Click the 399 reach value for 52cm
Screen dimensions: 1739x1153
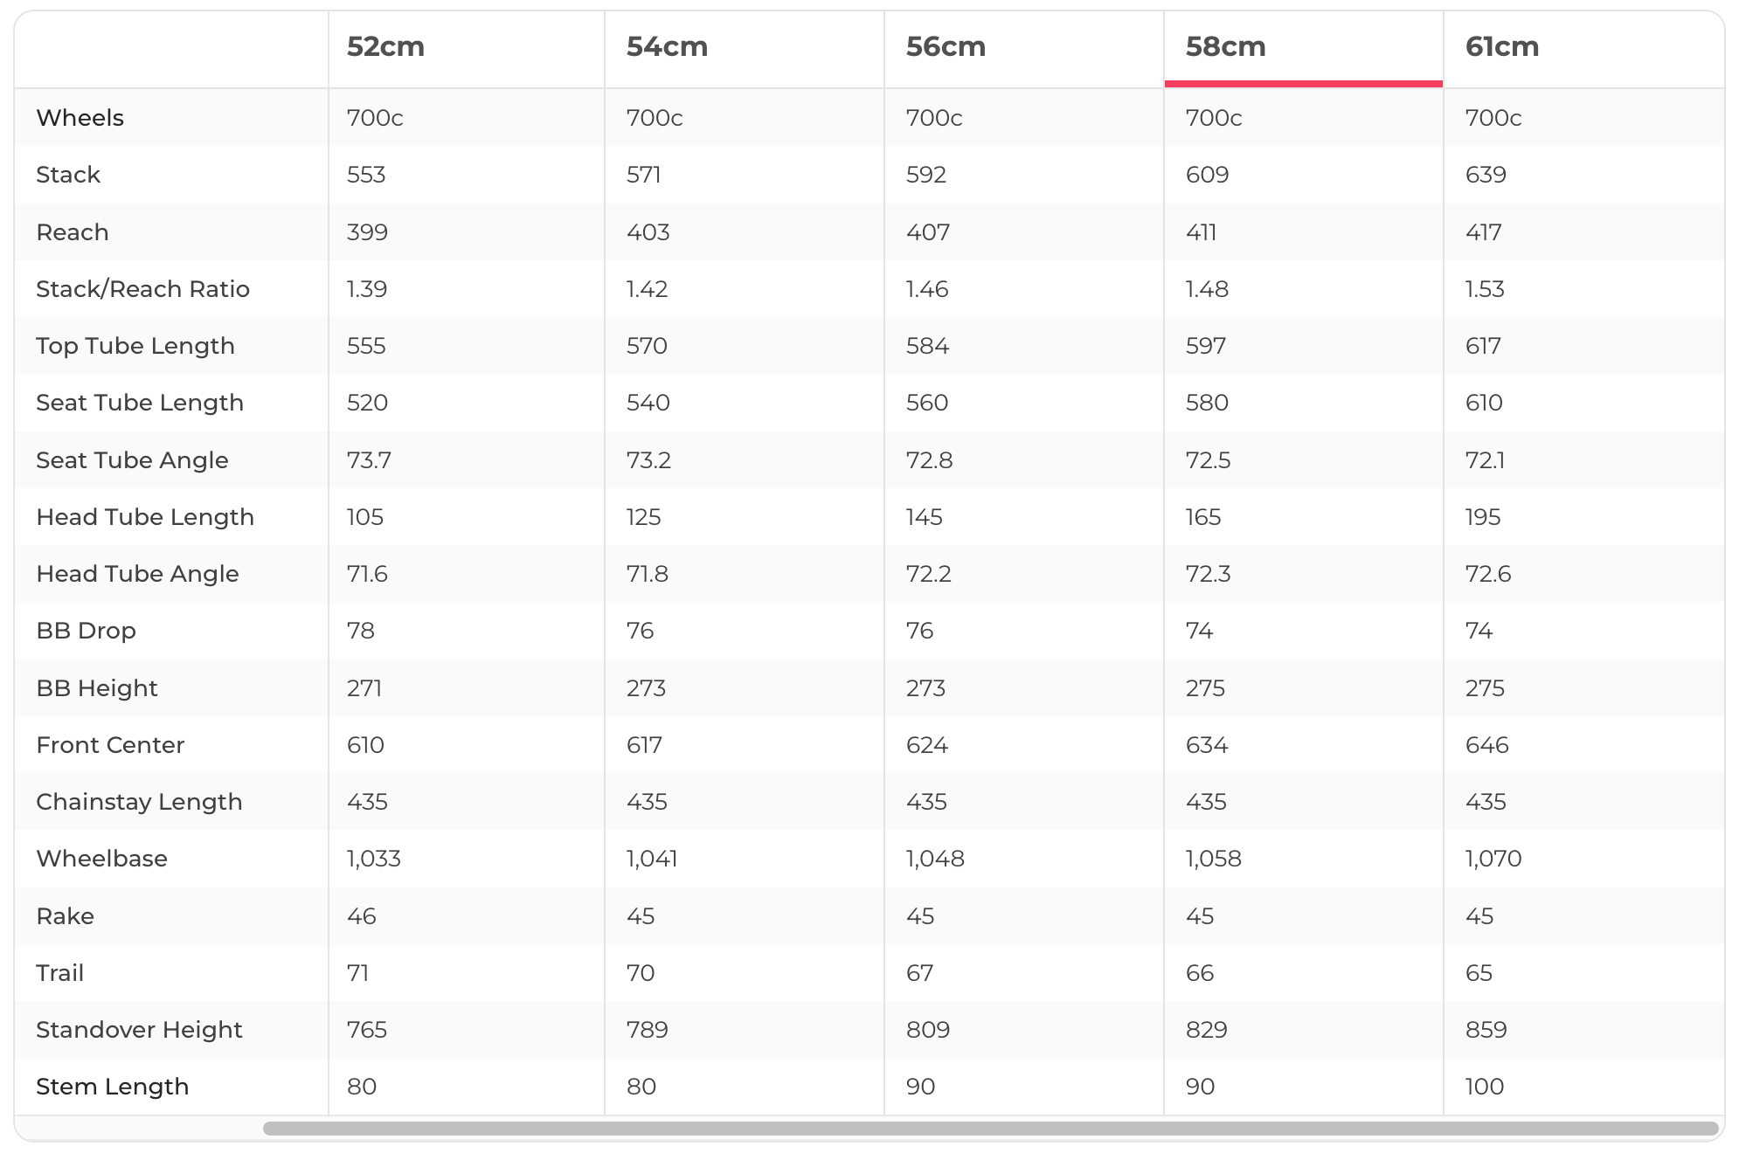point(367,232)
